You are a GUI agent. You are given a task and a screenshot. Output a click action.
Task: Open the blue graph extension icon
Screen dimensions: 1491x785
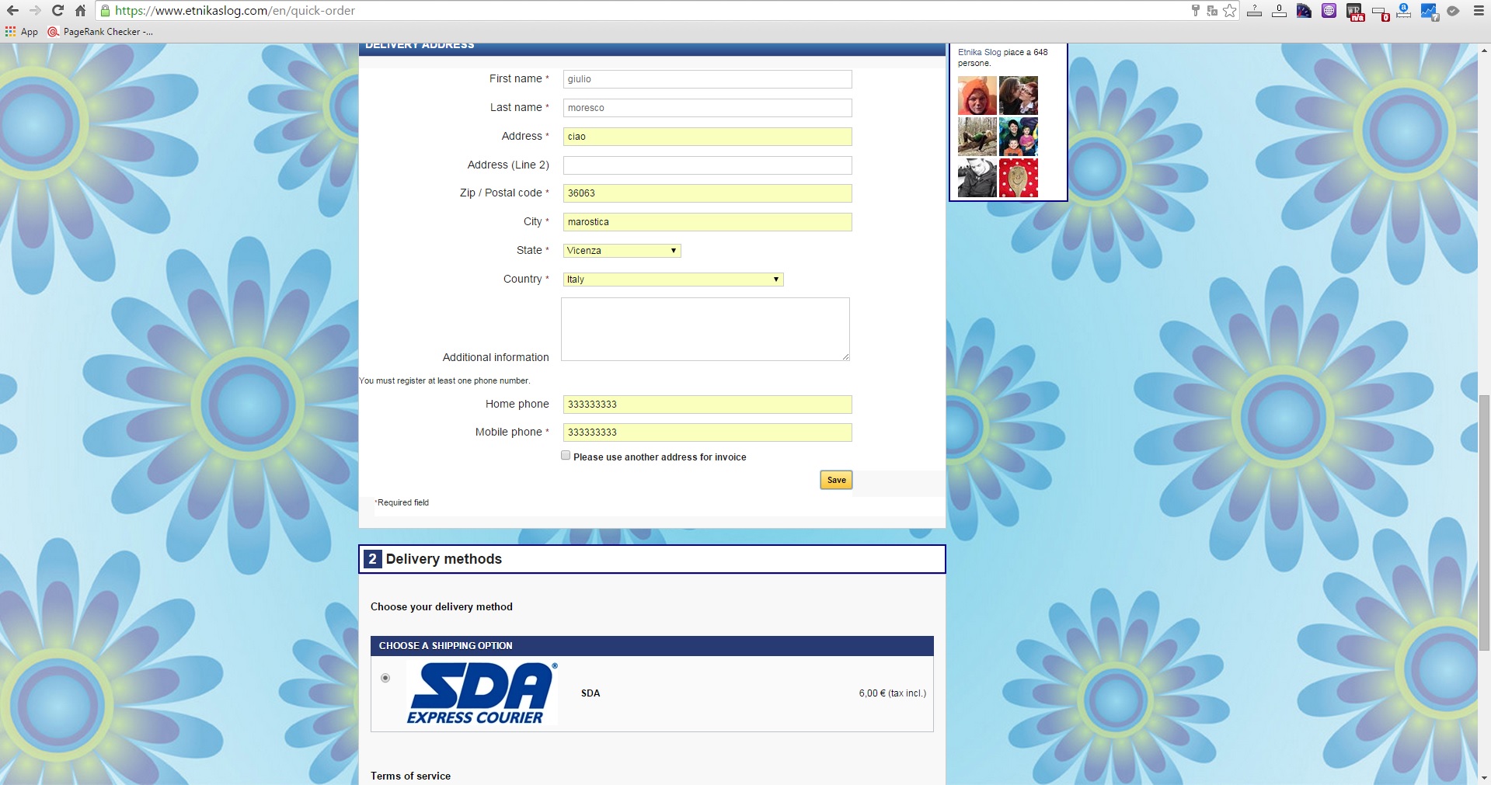point(1429,12)
